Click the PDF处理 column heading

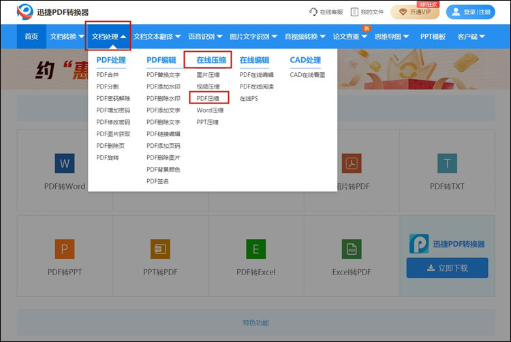click(x=111, y=60)
